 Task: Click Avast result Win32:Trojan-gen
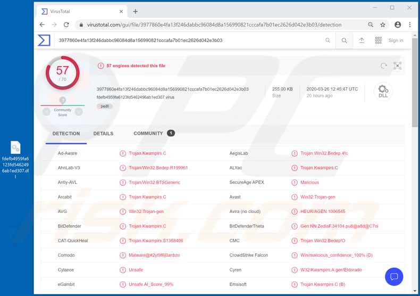pos(318,197)
